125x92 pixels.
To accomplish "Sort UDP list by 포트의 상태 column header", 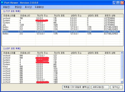I will [x=111, y=53].
